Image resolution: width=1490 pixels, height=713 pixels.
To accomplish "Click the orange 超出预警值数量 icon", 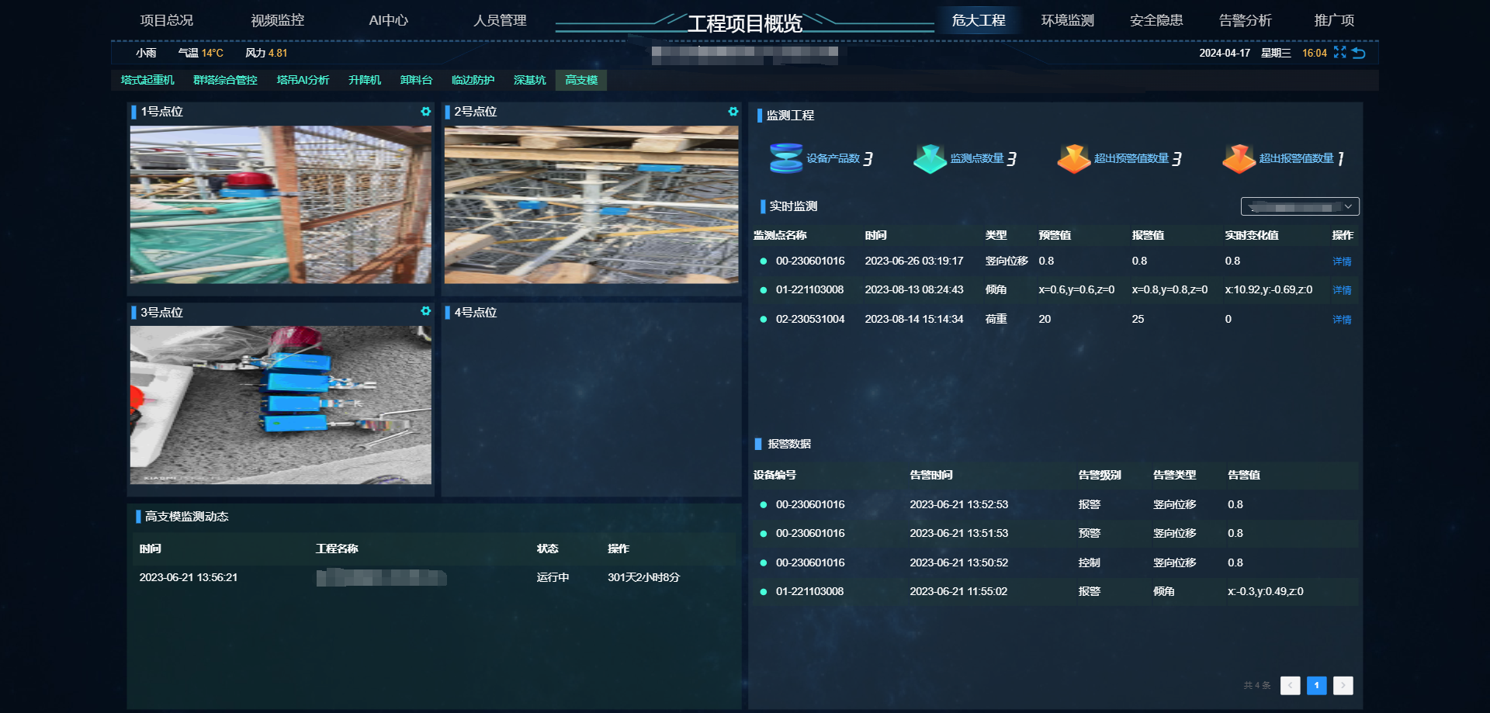I will tap(1073, 158).
